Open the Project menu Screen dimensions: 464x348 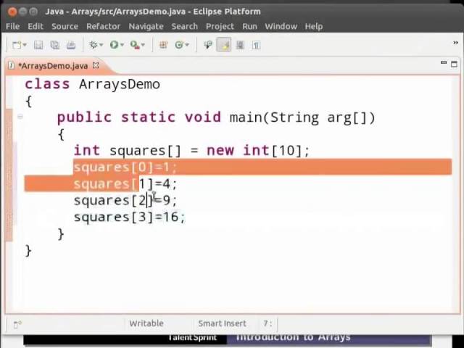pyautogui.click(x=220, y=26)
